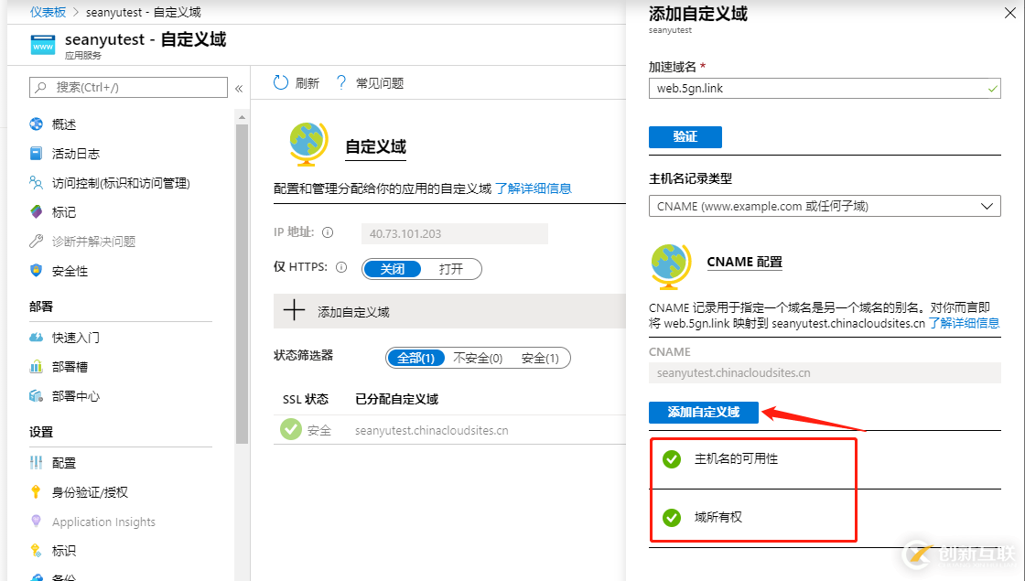Click the 访问控制 access control icon
The width and height of the screenshot is (1025, 581).
click(x=36, y=183)
